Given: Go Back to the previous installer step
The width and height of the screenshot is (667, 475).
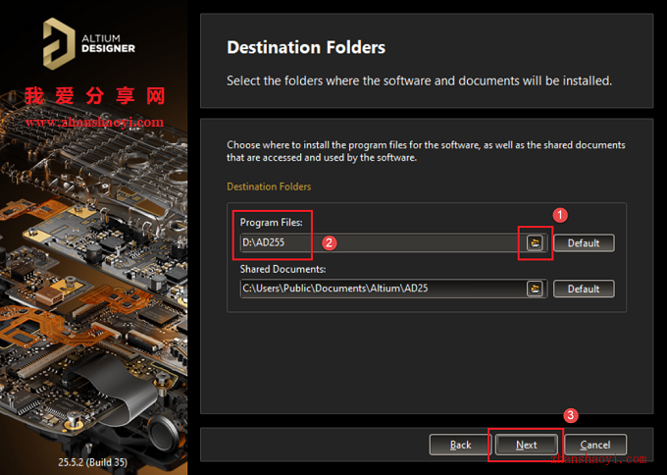Looking at the screenshot, I should click(x=460, y=445).
